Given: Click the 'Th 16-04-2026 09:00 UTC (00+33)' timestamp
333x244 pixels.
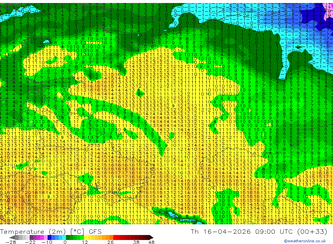Looking at the screenshot, I should coord(259,231).
